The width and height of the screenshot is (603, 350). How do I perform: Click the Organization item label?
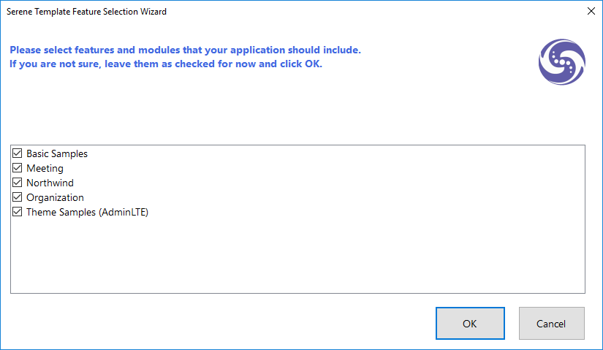pos(55,198)
